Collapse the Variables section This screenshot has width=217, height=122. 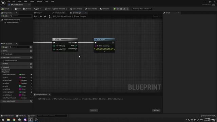pos(2,67)
